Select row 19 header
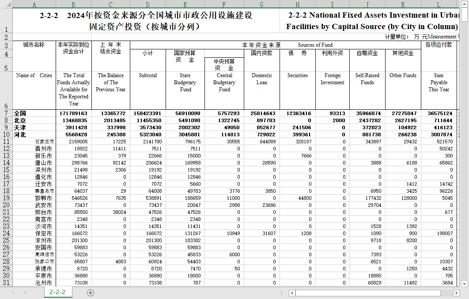Screen dimensions: 469x299 (x=6, y=198)
